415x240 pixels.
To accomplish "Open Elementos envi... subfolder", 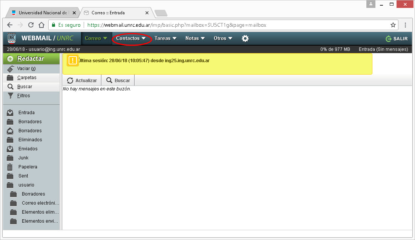I will pos(40,221).
